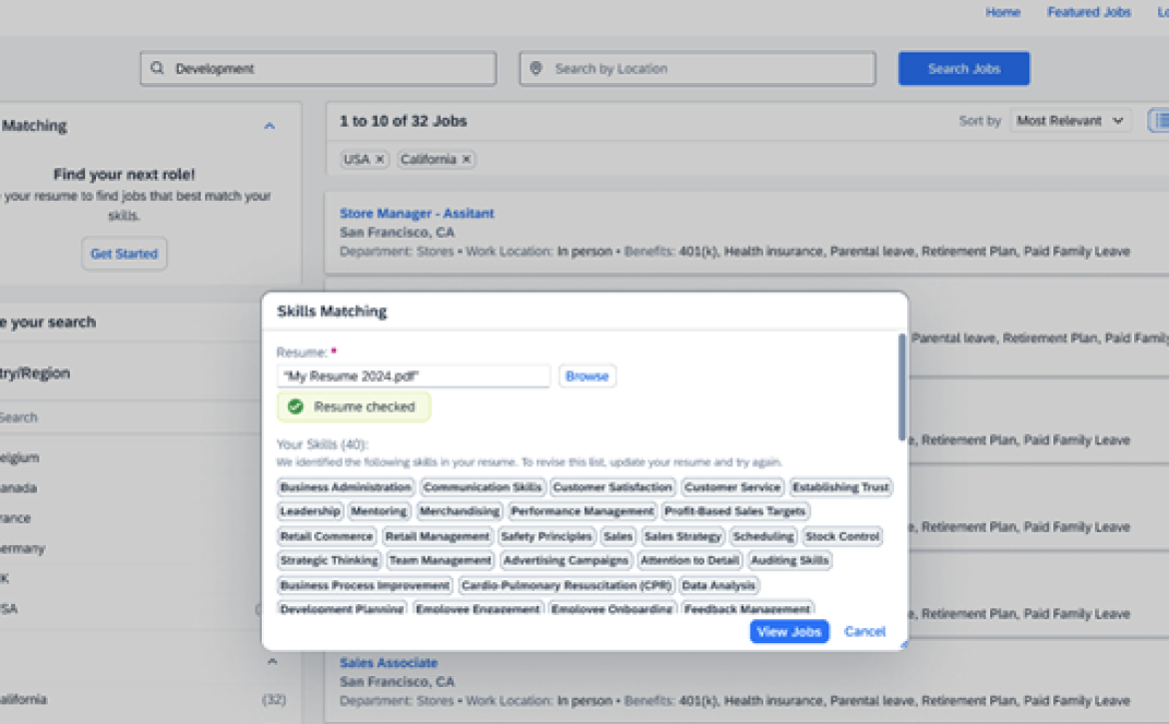Open Featured Jobs in the top menu
The width and height of the screenshot is (1169, 724).
[1088, 12]
